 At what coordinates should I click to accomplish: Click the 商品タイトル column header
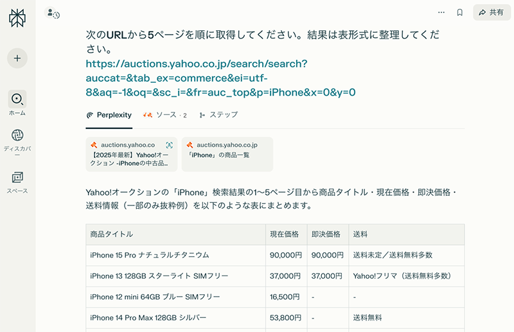(x=112, y=234)
